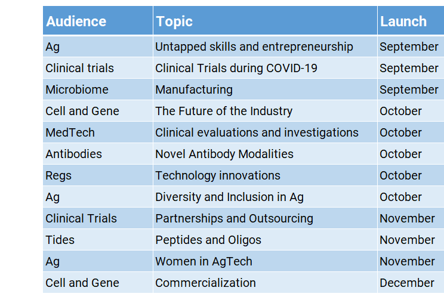Image resolution: width=444 pixels, height=303 pixels.
Task: Click the Microbiome audience cell
Action: pyautogui.click(x=77, y=89)
